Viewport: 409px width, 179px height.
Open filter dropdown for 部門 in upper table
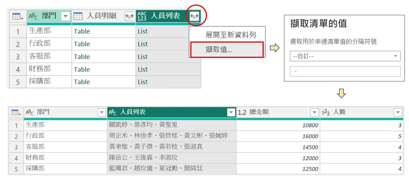tap(65, 16)
